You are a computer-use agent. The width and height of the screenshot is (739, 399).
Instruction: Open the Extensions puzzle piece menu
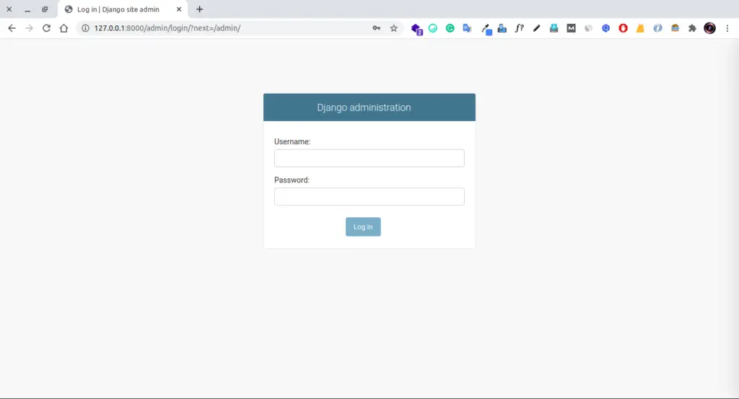(x=692, y=28)
